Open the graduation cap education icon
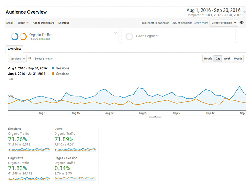246x187 pixels. 242,23
